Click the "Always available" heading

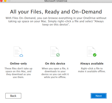pos(92,64)
